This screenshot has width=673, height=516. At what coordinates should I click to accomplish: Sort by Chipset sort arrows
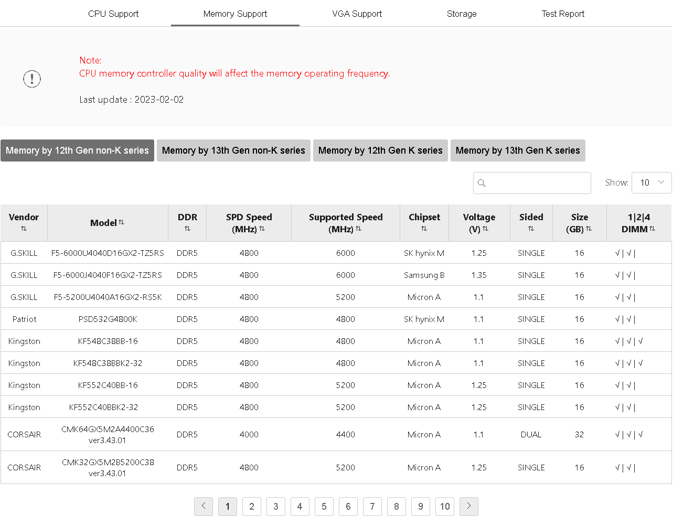[x=424, y=229]
